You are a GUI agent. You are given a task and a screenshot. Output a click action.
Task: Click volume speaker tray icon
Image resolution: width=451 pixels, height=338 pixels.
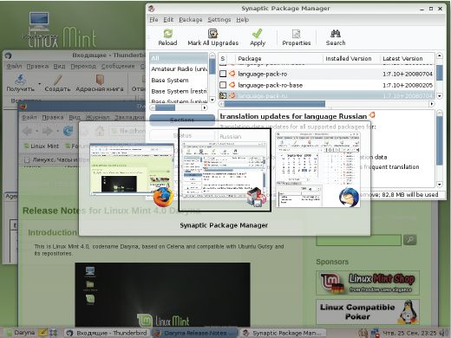(444, 333)
